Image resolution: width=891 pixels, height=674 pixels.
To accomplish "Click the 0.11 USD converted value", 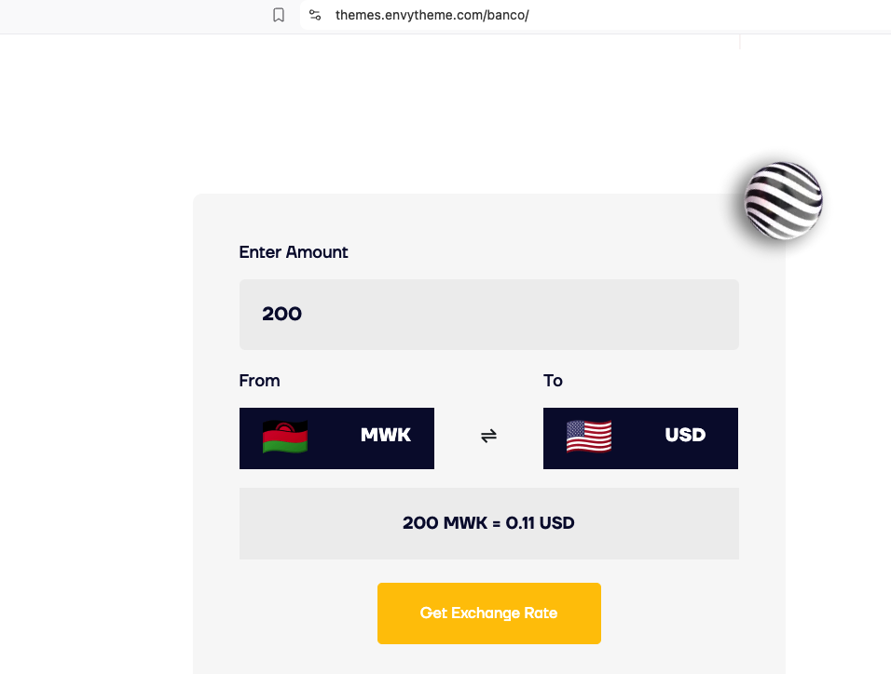I will 540,523.
